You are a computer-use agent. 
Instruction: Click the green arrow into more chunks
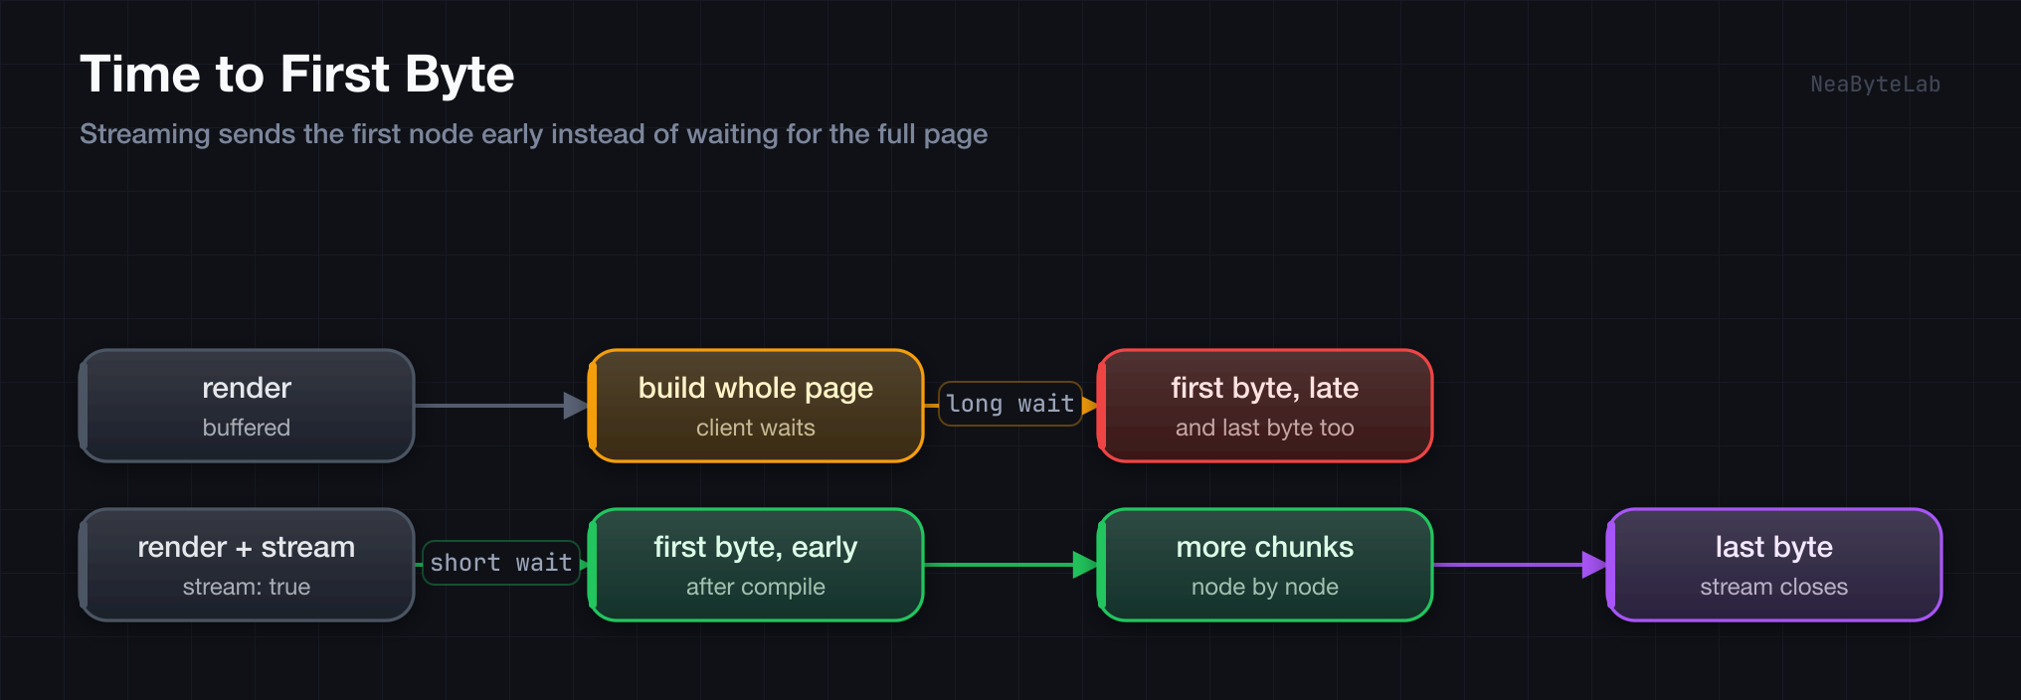pyautogui.click(x=1010, y=565)
